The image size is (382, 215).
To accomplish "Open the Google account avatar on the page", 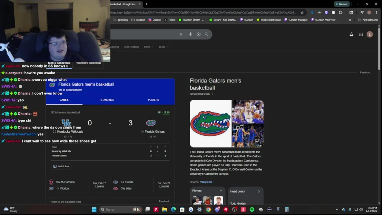I will (370, 34).
